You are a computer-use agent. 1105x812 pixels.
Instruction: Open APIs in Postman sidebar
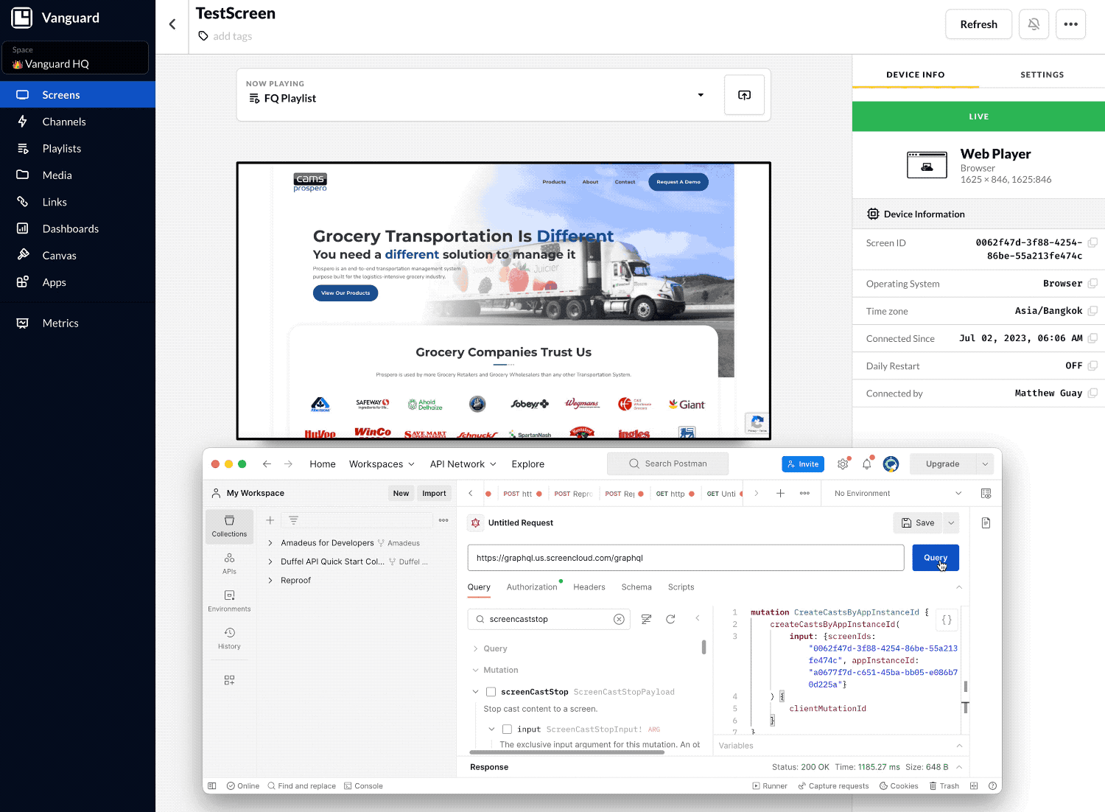229,564
